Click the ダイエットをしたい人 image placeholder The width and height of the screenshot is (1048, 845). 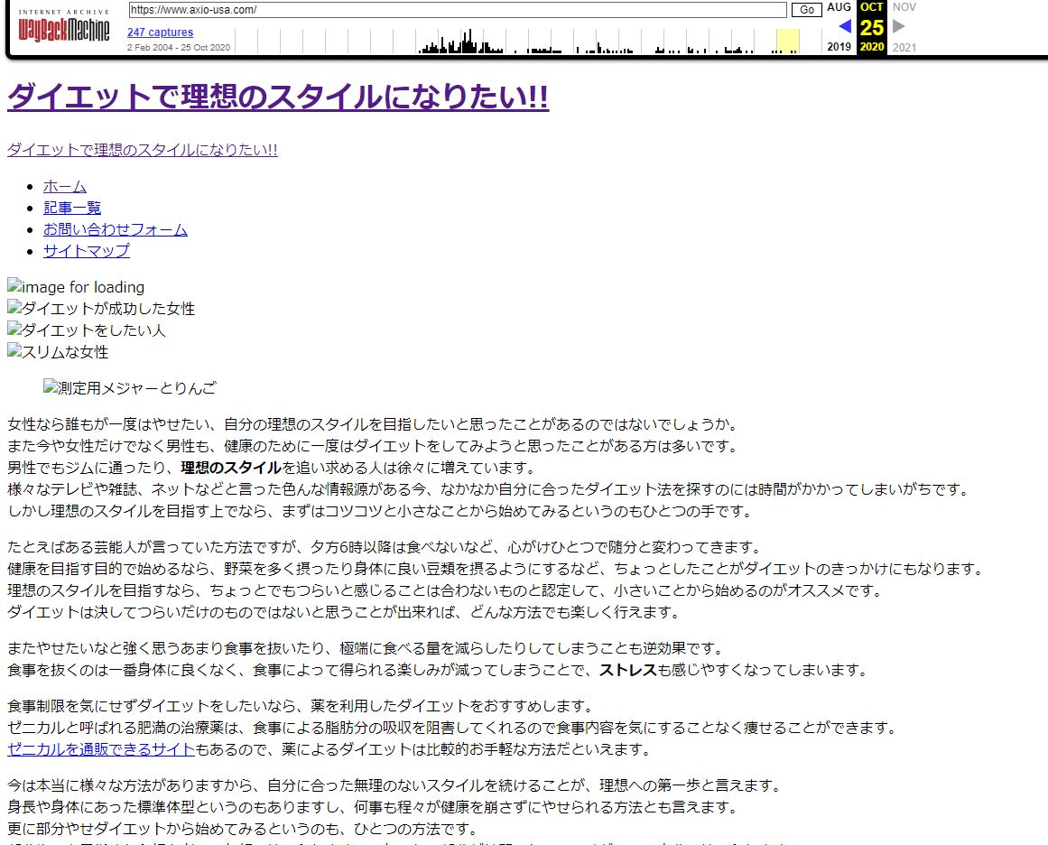pos(87,330)
